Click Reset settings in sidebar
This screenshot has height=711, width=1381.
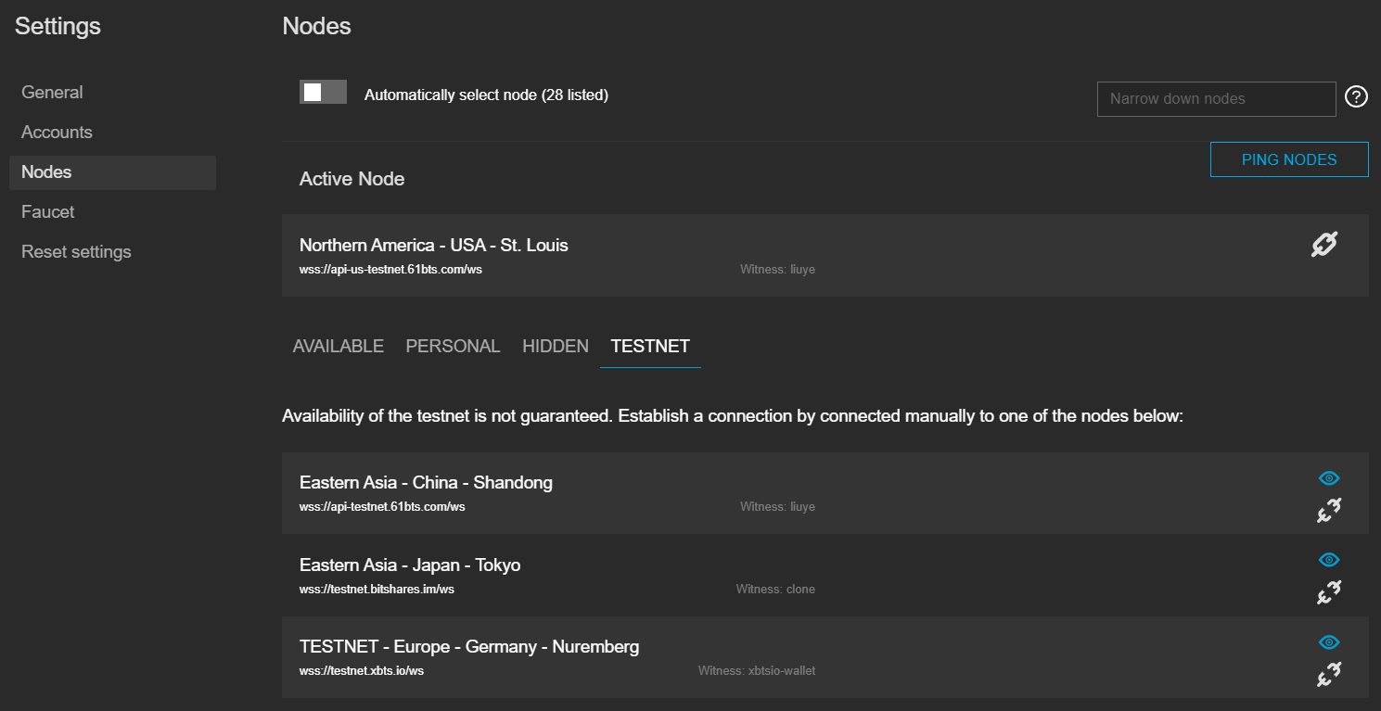point(76,252)
